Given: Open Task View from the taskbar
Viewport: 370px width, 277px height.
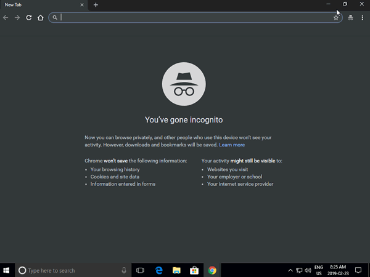Looking at the screenshot, I should pyautogui.click(x=140, y=270).
